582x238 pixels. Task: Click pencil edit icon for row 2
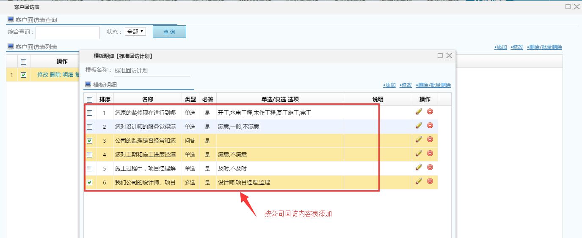pyautogui.click(x=419, y=125)
